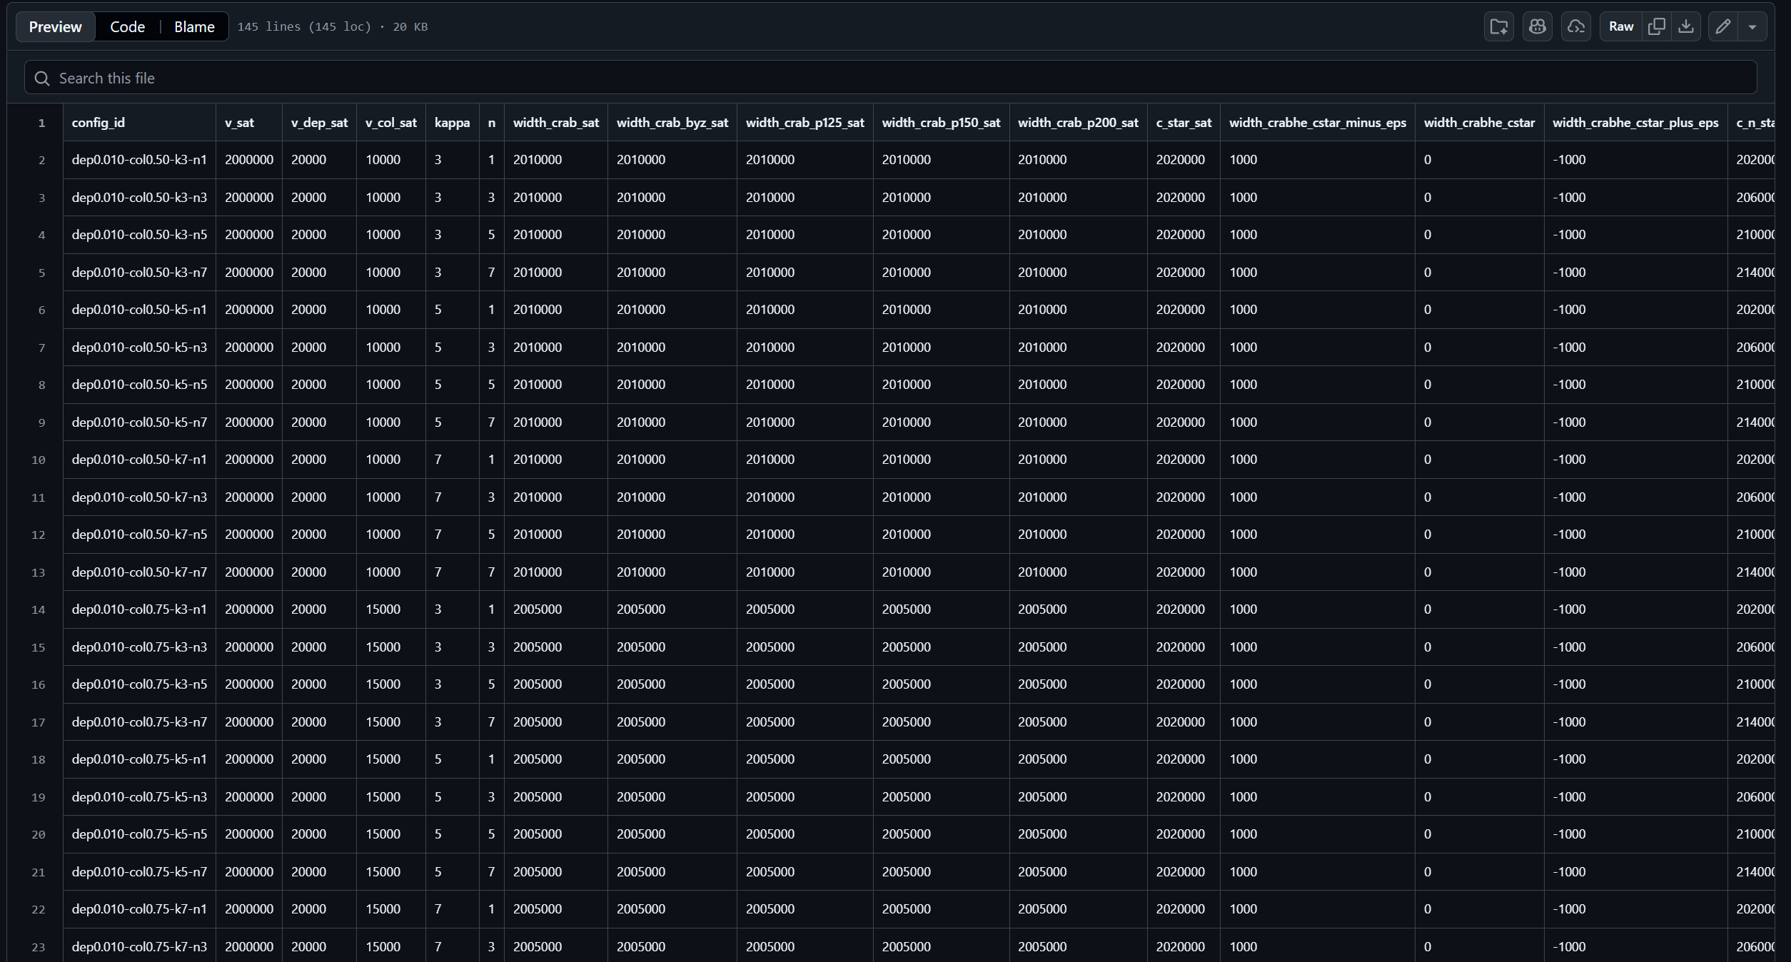Click the width_crabhe_cstar column header
This screenshot has height=962, width=1791.
point(1479,123)
